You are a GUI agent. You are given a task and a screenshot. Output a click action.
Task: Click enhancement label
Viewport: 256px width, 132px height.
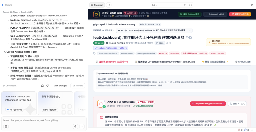click(127, 53)
